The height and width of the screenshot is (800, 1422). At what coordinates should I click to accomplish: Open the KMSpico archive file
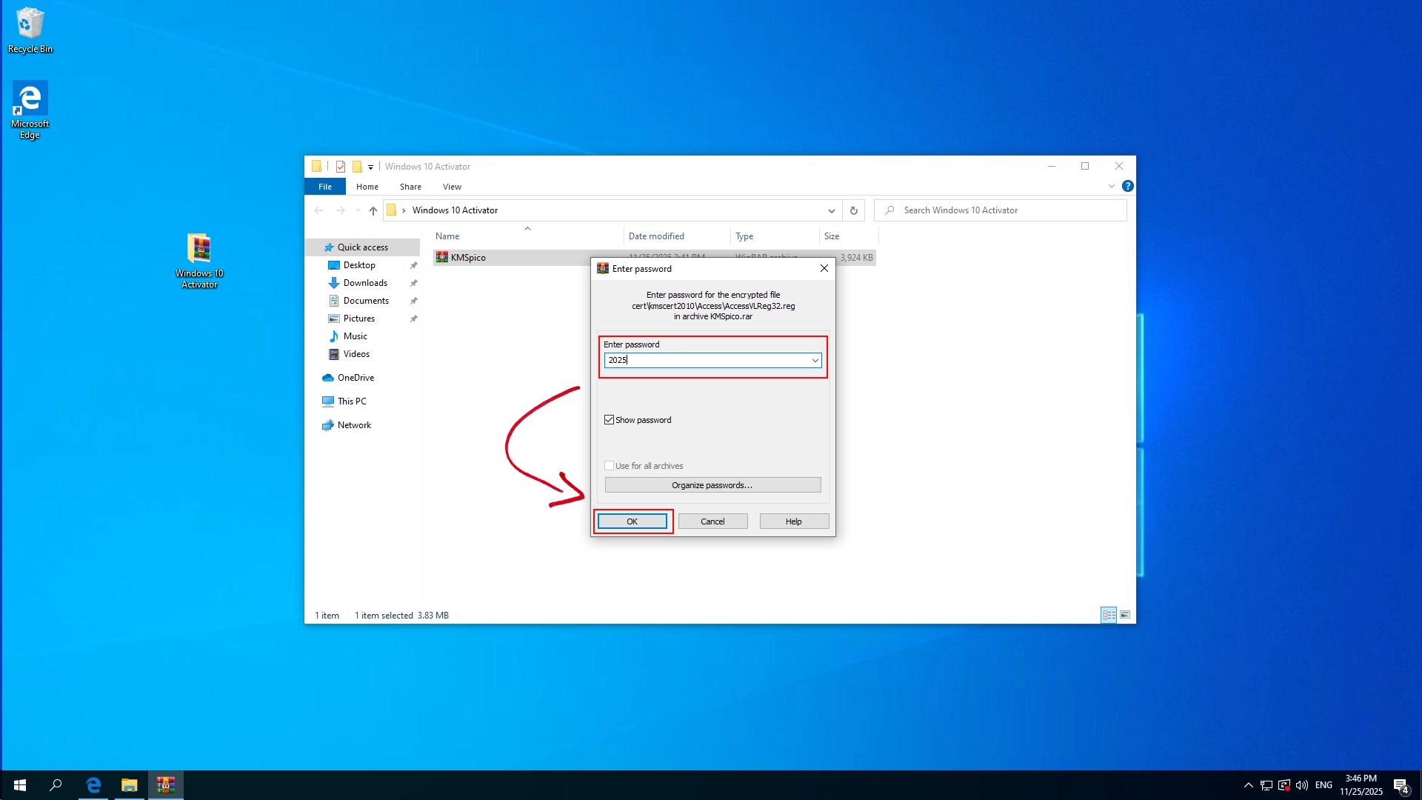(x=467, y=258)
